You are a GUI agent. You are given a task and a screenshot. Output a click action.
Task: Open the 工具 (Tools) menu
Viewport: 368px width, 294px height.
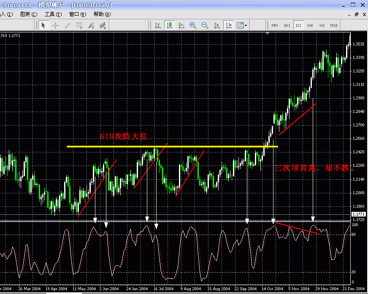pyautogui.click(x=53, y=14)
